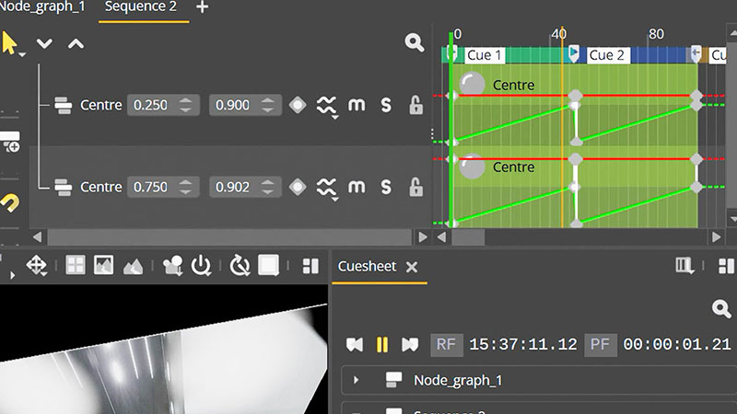Image resolution: width=737 pixels, height=414 pixels.
Task: Toggle lock on Centre 0.250 track
Action: click(x=415, y=105)
